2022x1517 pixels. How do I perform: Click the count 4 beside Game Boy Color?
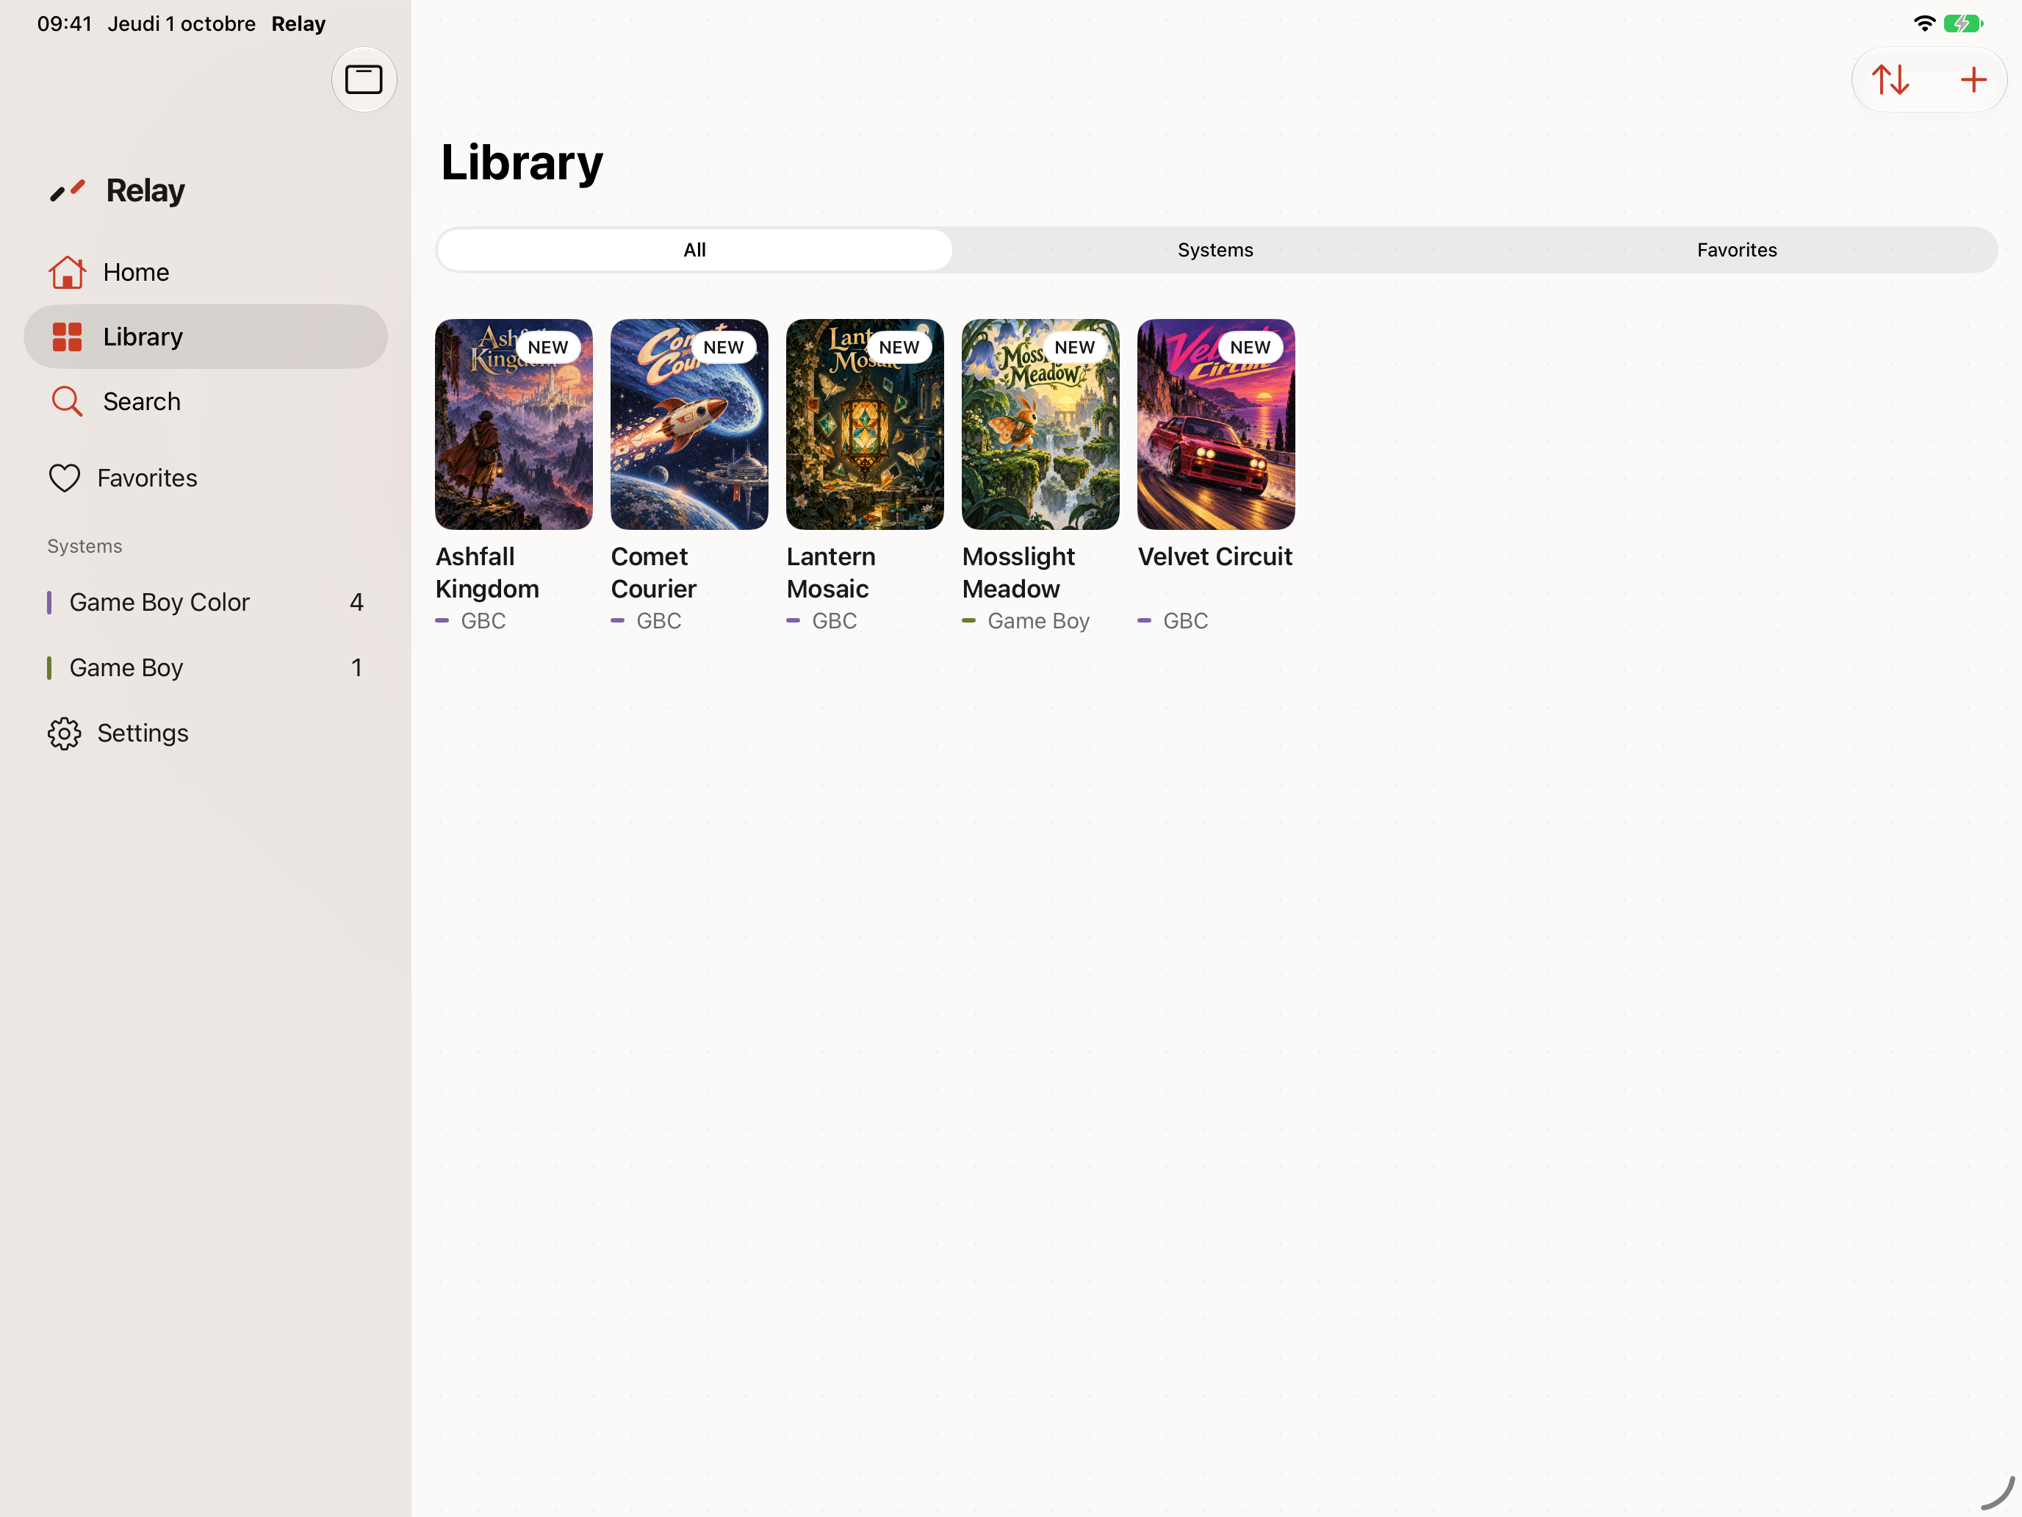(x=356, y=603)
